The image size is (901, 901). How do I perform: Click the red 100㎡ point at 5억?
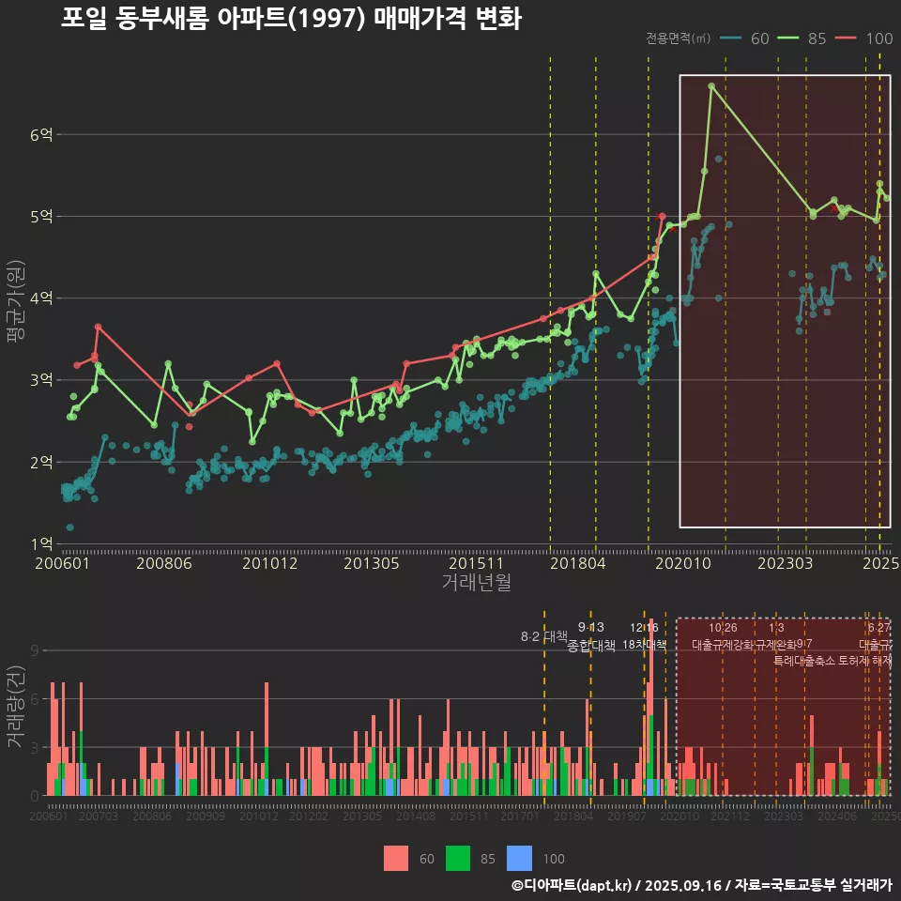tap(662, 216)
